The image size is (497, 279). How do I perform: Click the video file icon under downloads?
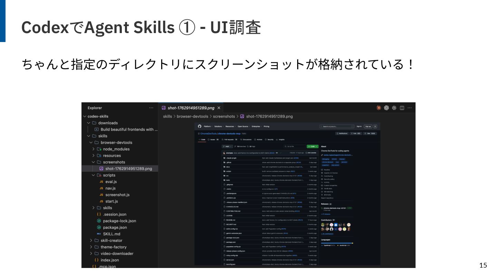pos(97,130)
